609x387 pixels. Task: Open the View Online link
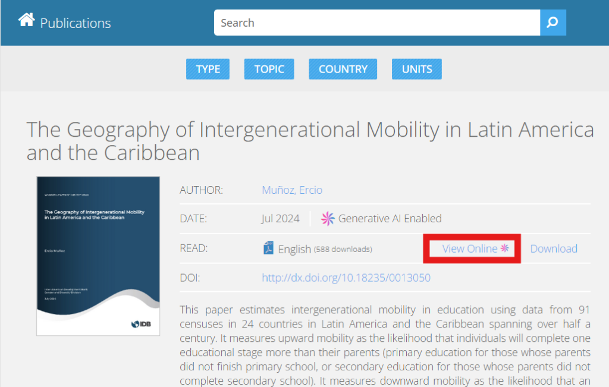tap(469, 248)
